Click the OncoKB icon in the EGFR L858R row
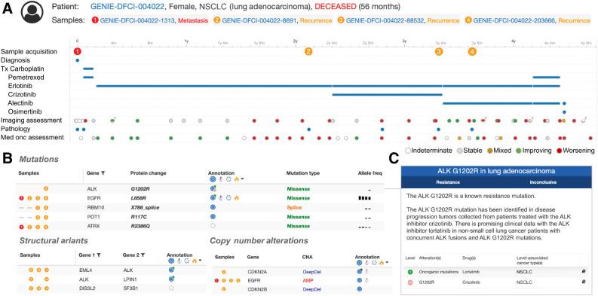Screen dimensions: 598x296 pos(213,198)
